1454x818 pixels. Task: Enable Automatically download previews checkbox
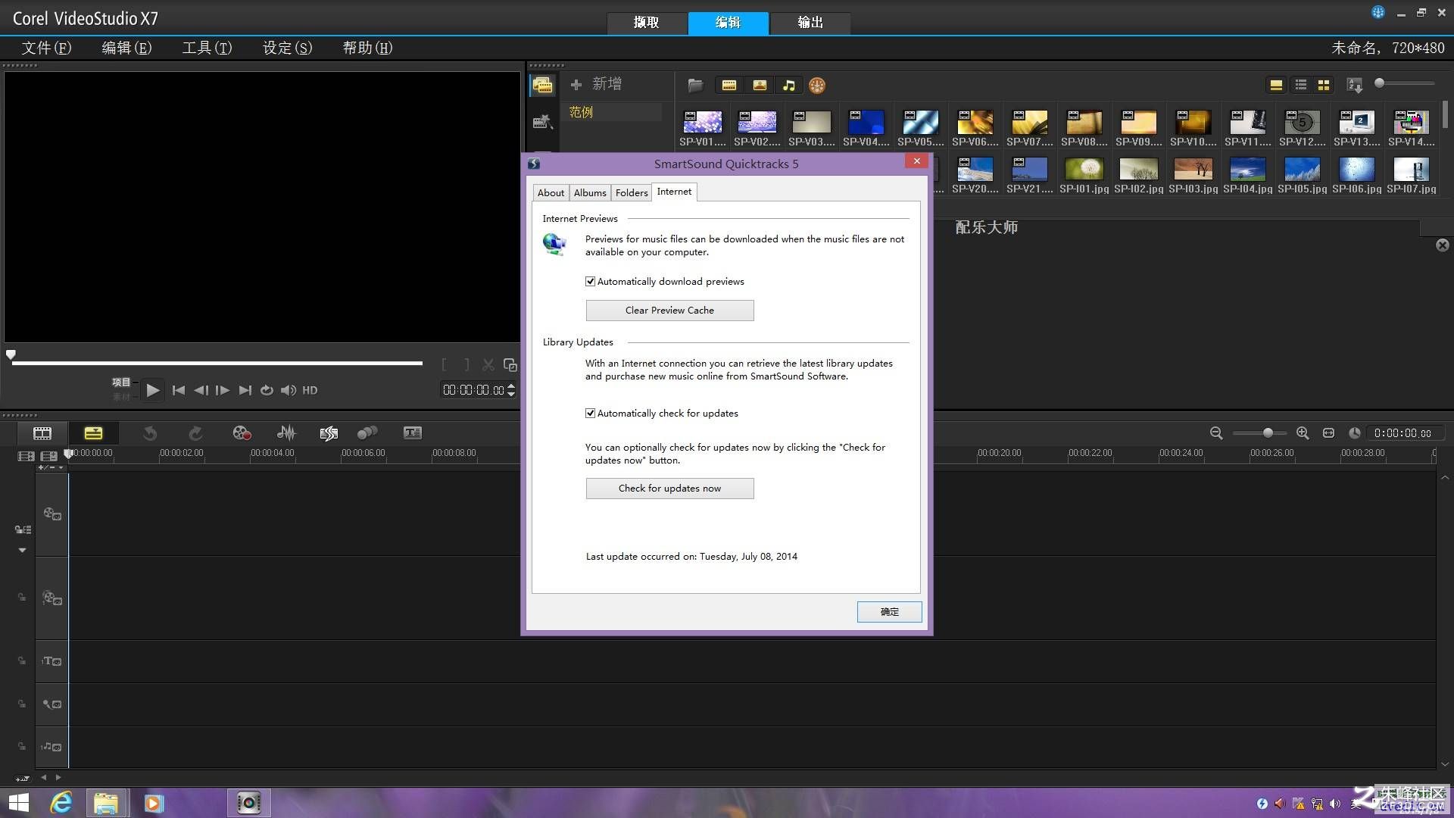(x=590, y=282)
